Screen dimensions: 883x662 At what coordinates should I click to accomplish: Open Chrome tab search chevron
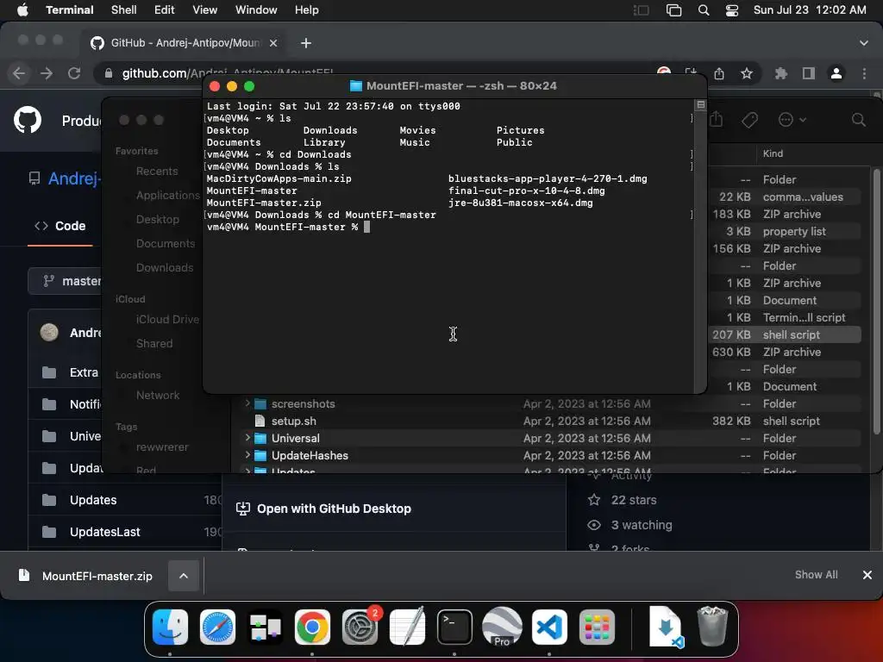[863, 43]
